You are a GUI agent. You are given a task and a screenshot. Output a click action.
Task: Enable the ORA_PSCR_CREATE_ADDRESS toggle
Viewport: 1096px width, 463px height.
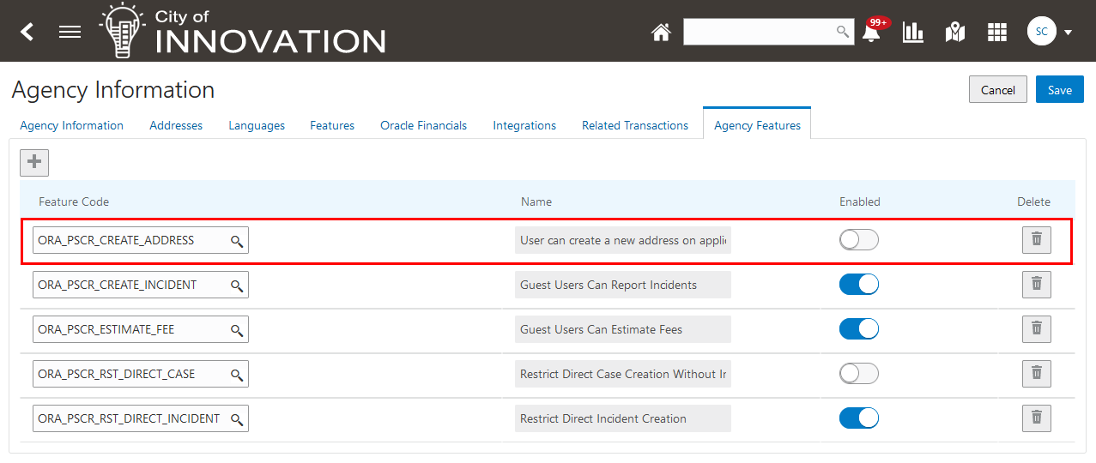click(858, 240)
